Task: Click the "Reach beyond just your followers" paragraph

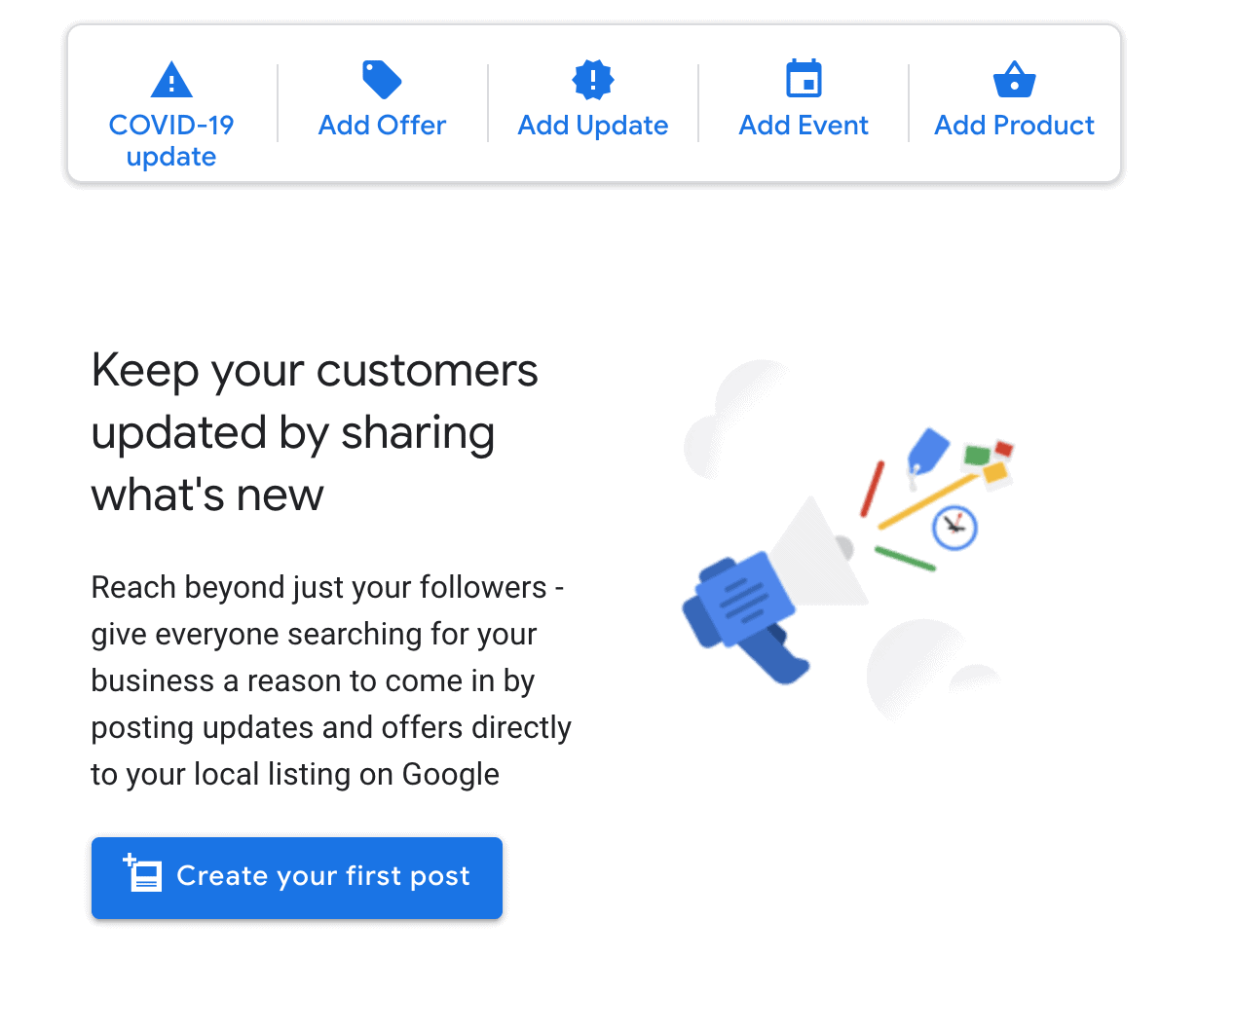Action: 331,680
